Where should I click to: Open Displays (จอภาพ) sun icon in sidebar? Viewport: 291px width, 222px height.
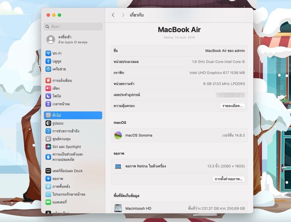coord(48,179)
